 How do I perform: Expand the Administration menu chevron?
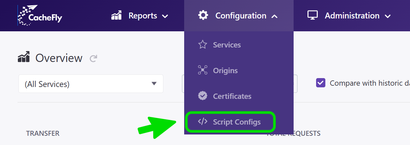coord(388,16)
